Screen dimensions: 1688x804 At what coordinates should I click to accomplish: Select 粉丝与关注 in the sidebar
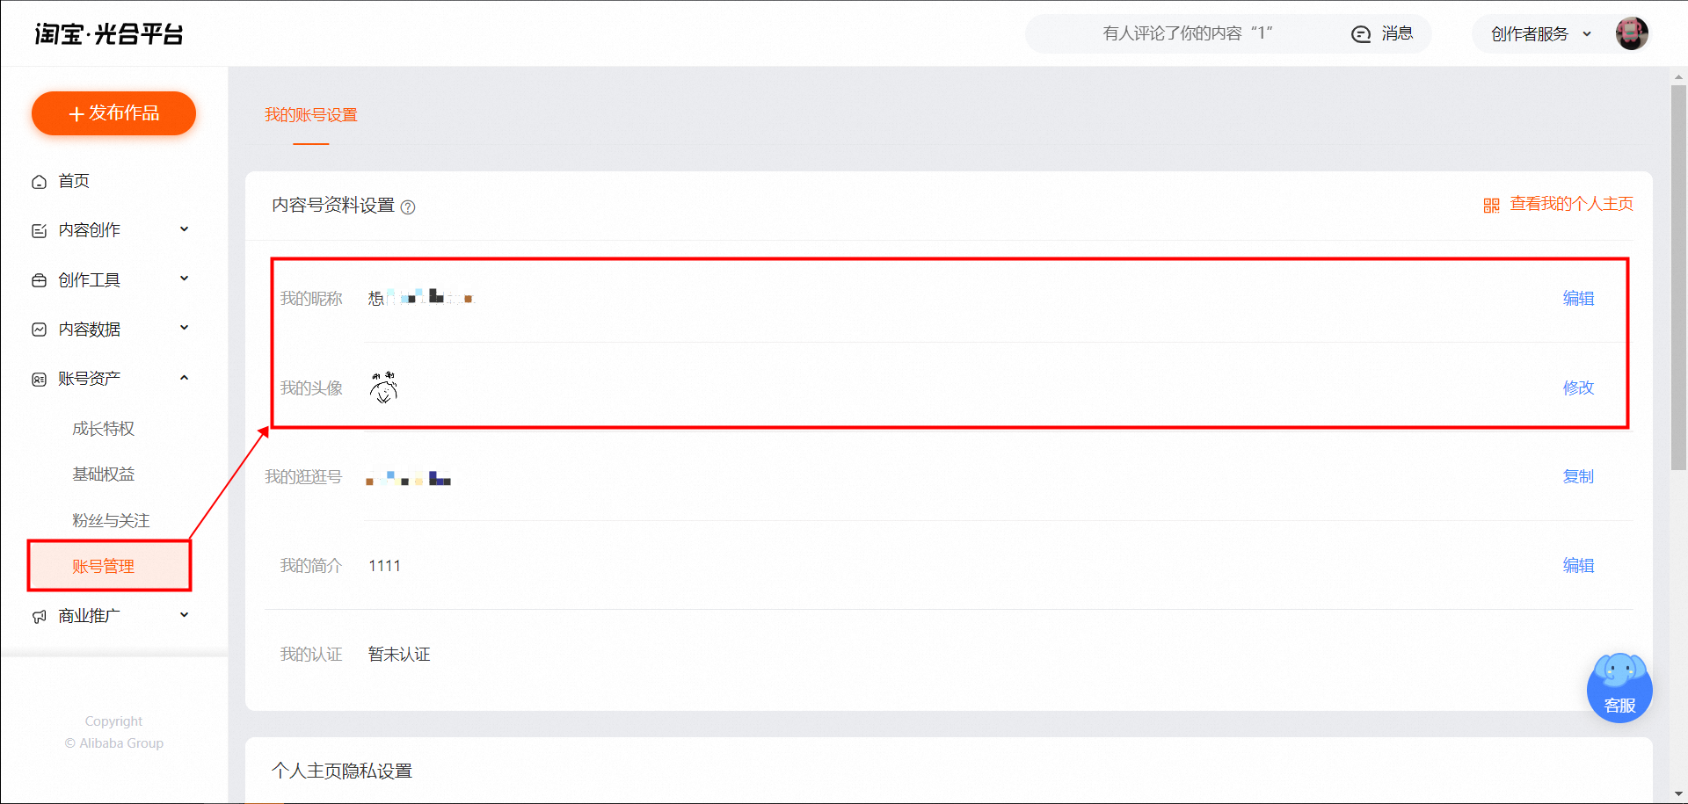[x=111, y=521]
